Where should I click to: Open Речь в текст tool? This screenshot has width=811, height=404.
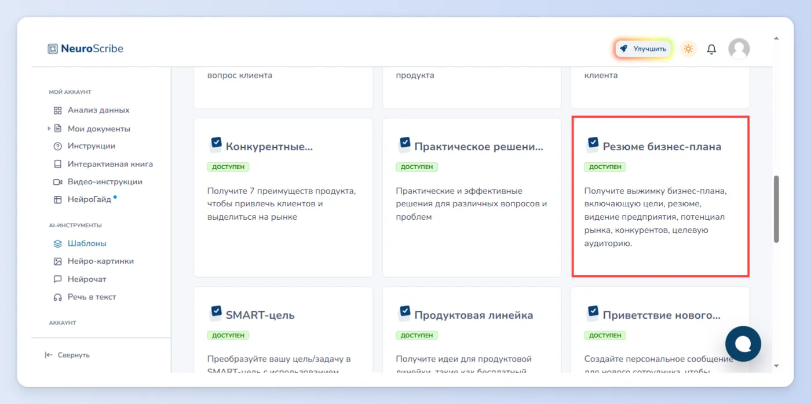[x=92, y=297]
